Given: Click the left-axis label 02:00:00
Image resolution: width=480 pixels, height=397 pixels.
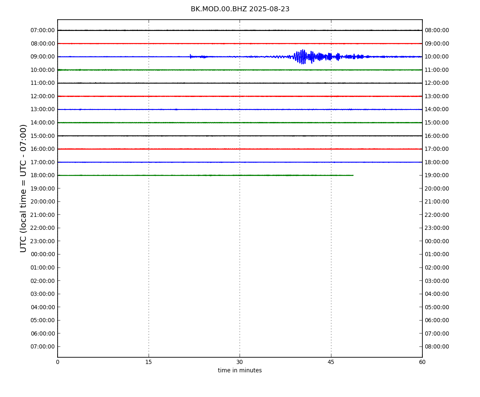Looking at the screenshot, I should [x=43, y=281].
